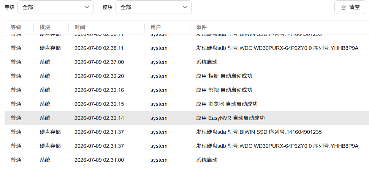Select the 应用 相册 自动启动成功 event
Viewport: 369px width, 169px height.
click(x=224, y=76)
